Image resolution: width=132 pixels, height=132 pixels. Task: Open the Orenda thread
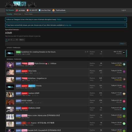tap(38, 86)
